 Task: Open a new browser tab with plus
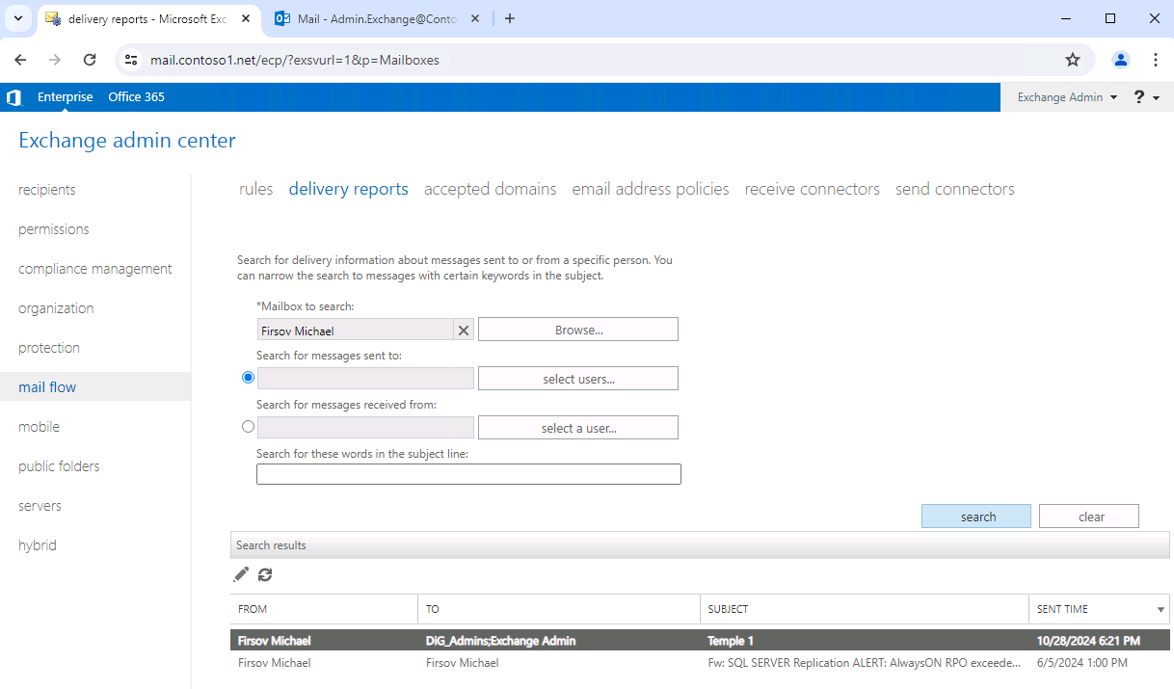point(510,18)
